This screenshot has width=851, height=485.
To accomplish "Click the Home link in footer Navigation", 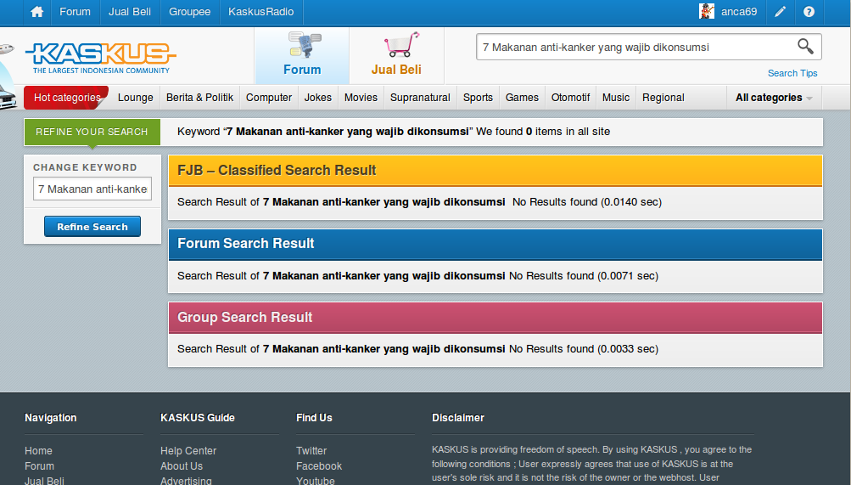I will [38, 451].
